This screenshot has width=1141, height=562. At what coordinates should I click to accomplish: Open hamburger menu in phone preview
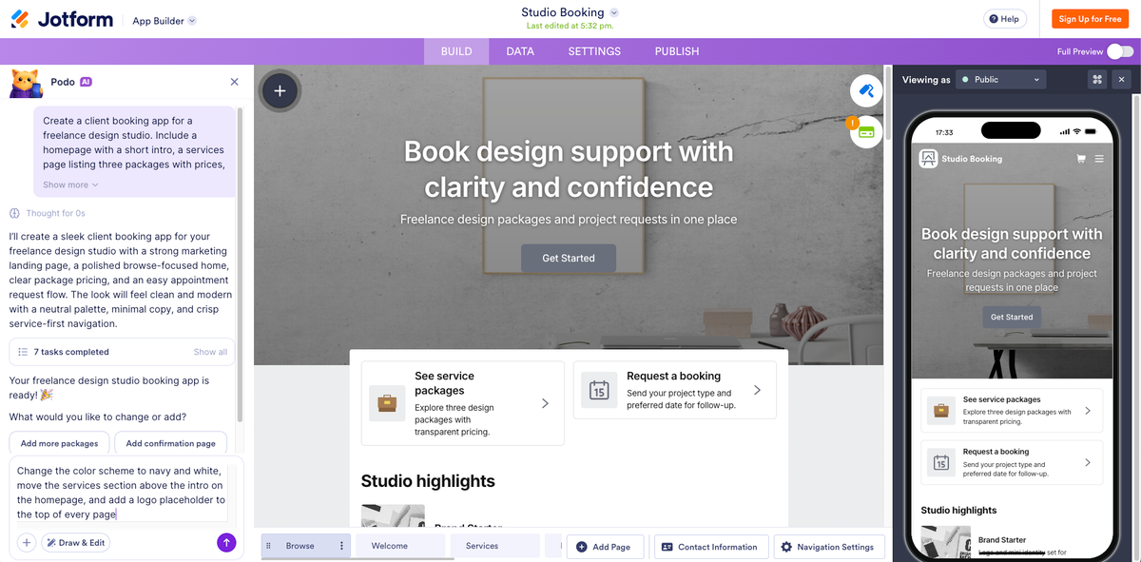coord(1099,159)
